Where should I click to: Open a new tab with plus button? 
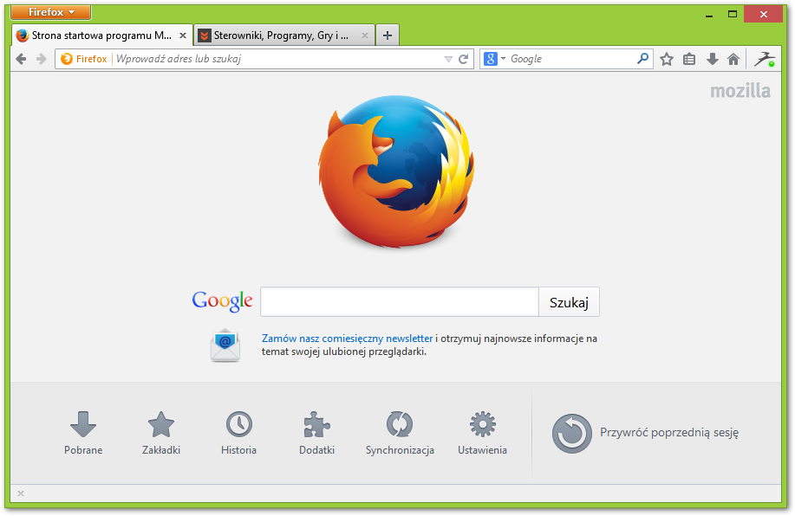click(x=388, y=35)
